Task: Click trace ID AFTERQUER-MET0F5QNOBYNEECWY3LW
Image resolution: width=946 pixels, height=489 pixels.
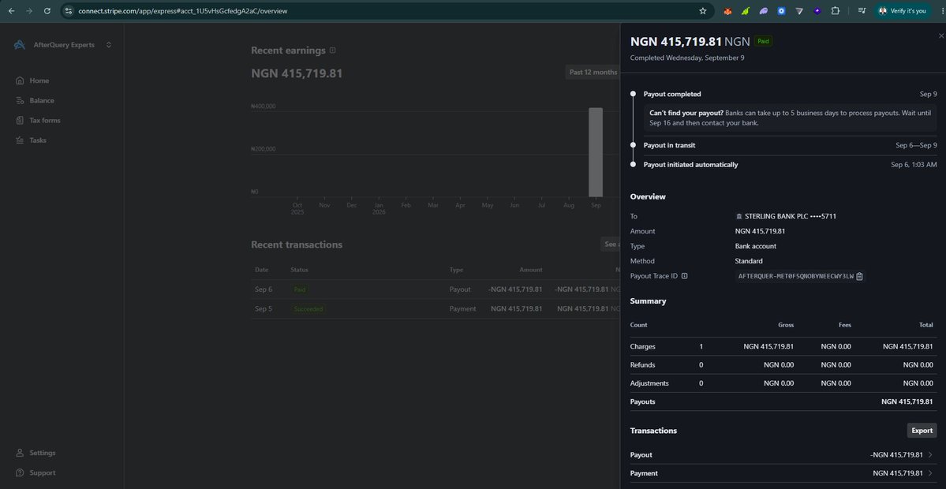Action: coord(796,276)
